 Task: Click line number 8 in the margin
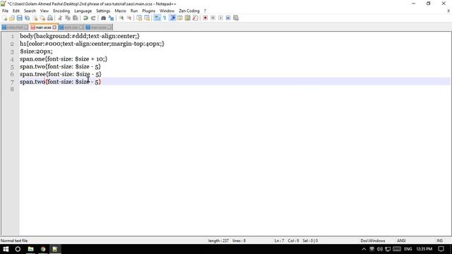(x=12, y=90)
